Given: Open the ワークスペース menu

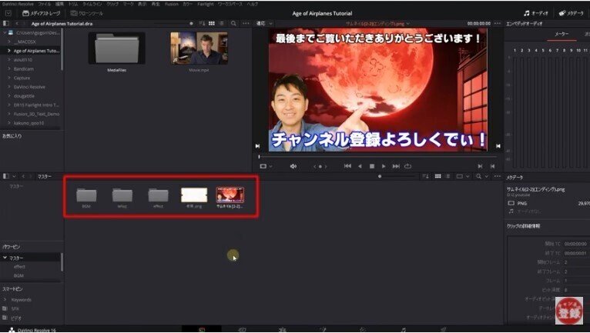Looking at the screenshot, I should (x=230, y=4).
